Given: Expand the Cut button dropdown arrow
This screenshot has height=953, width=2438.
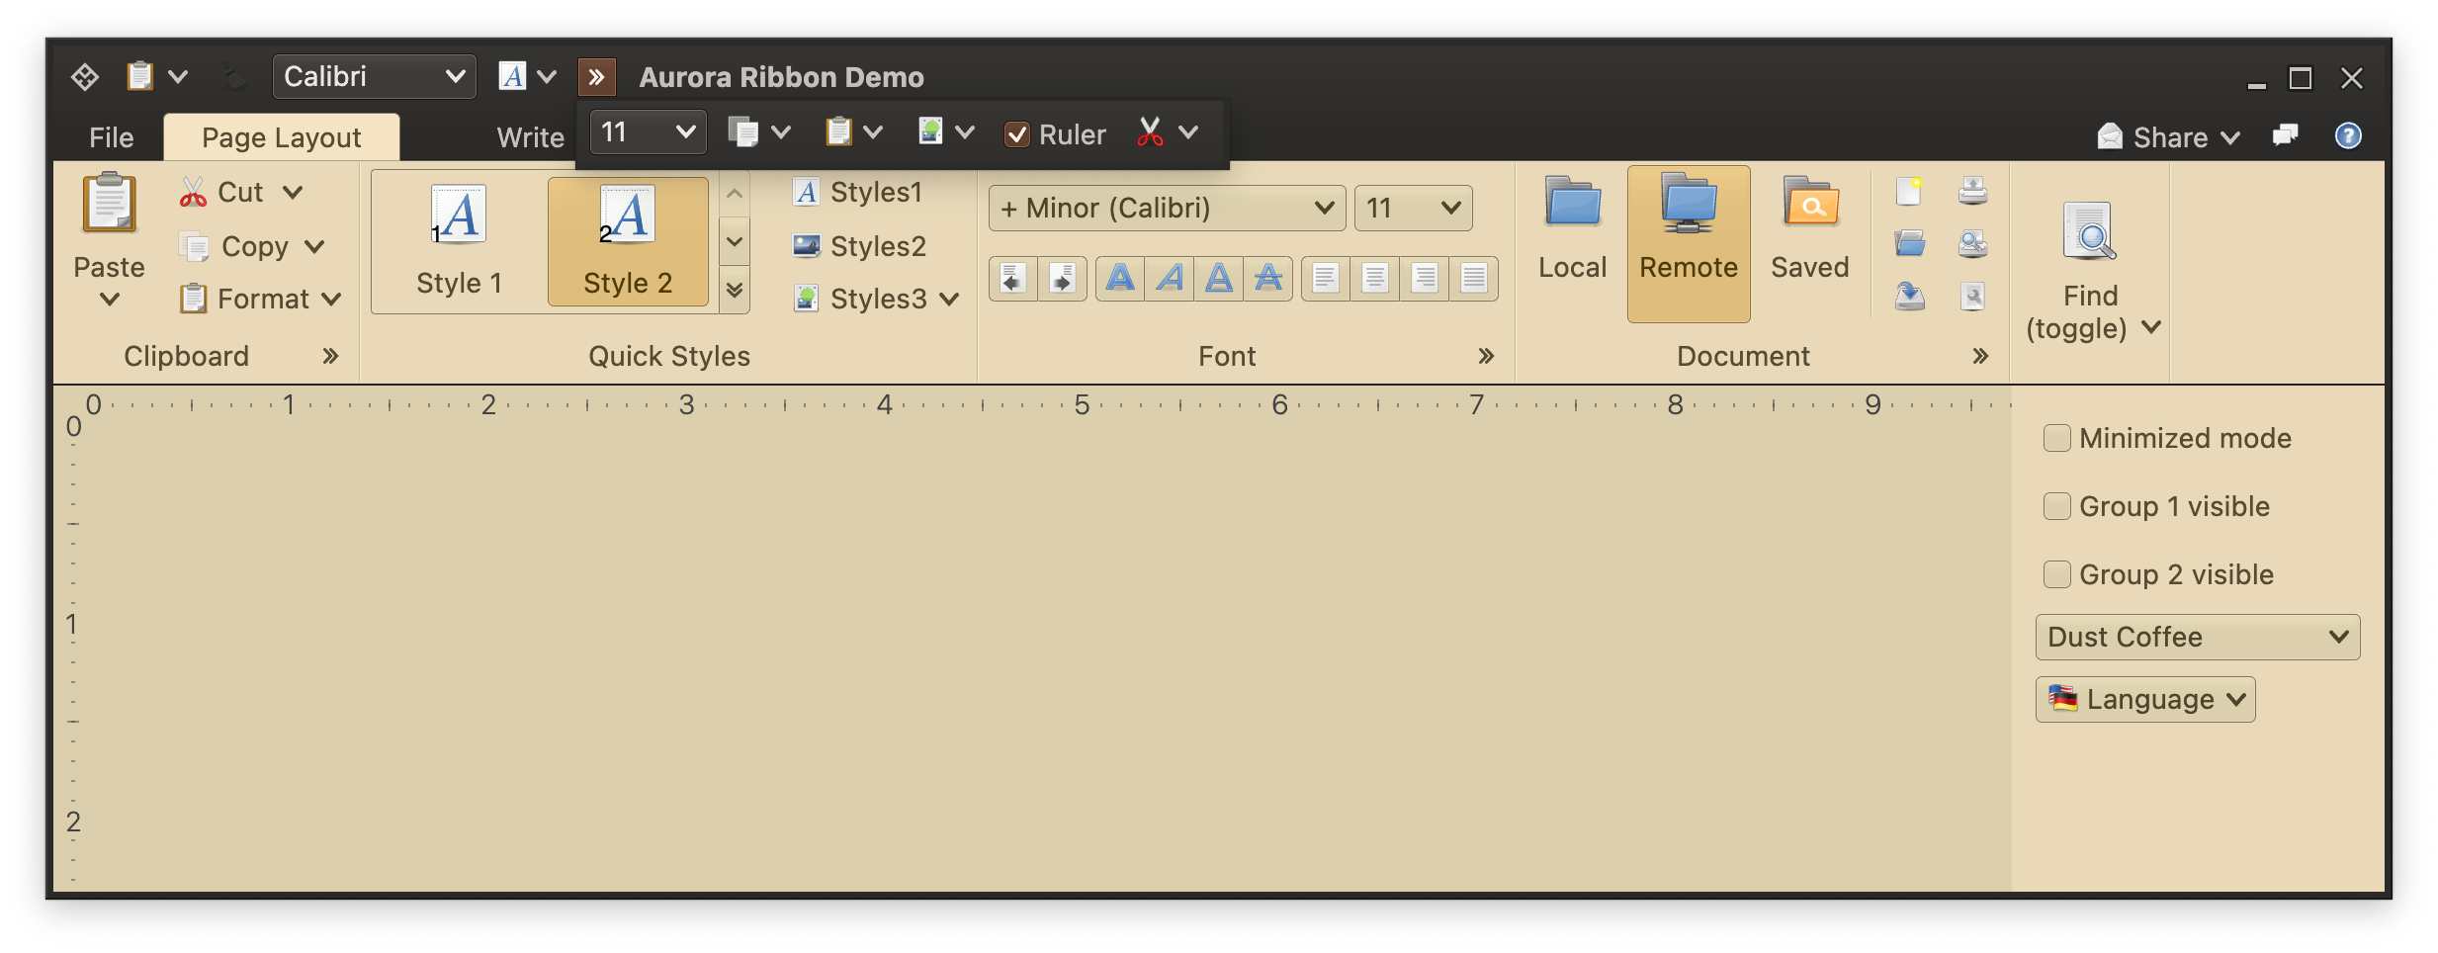Looking at the screenshot, I should coord(293,192).
